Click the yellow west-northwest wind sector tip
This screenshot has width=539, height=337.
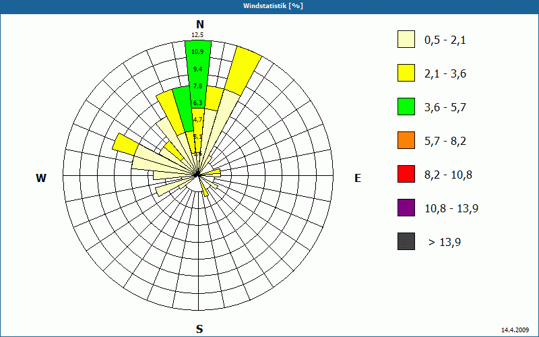125,144
